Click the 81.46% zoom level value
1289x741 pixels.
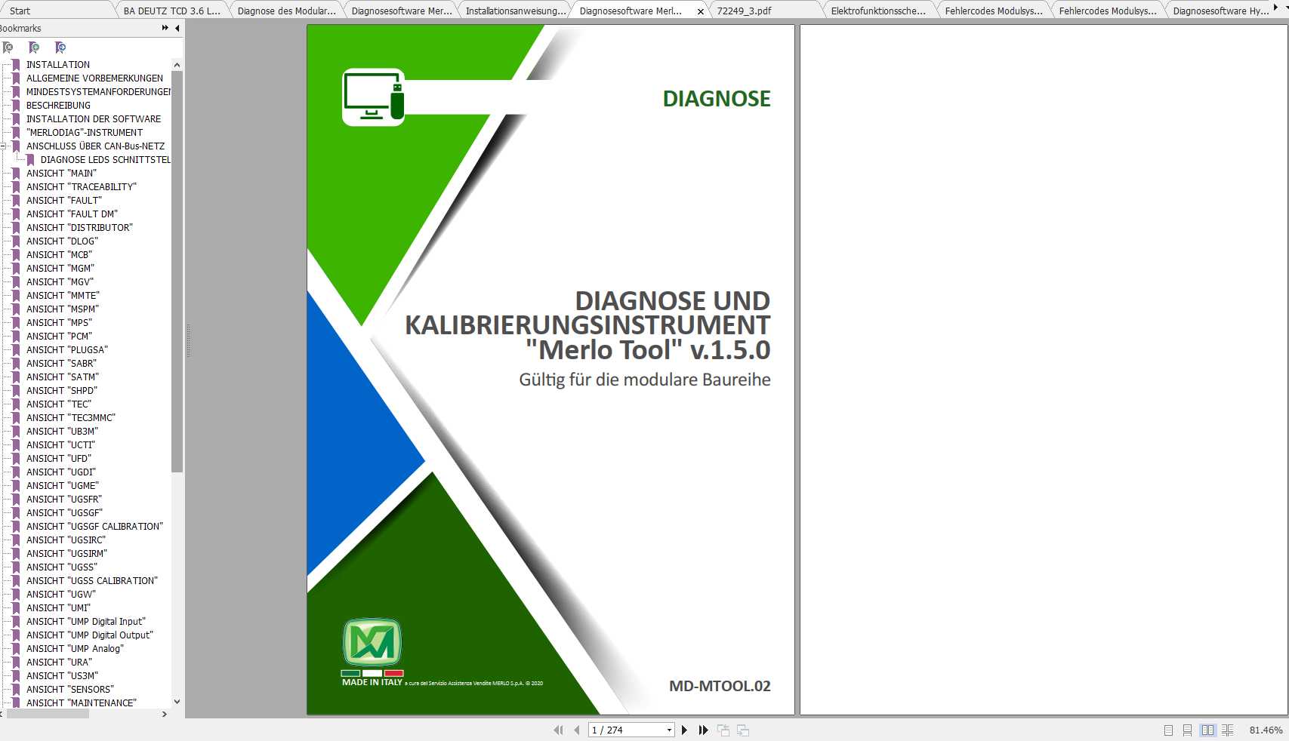(x=1266, y=730)
